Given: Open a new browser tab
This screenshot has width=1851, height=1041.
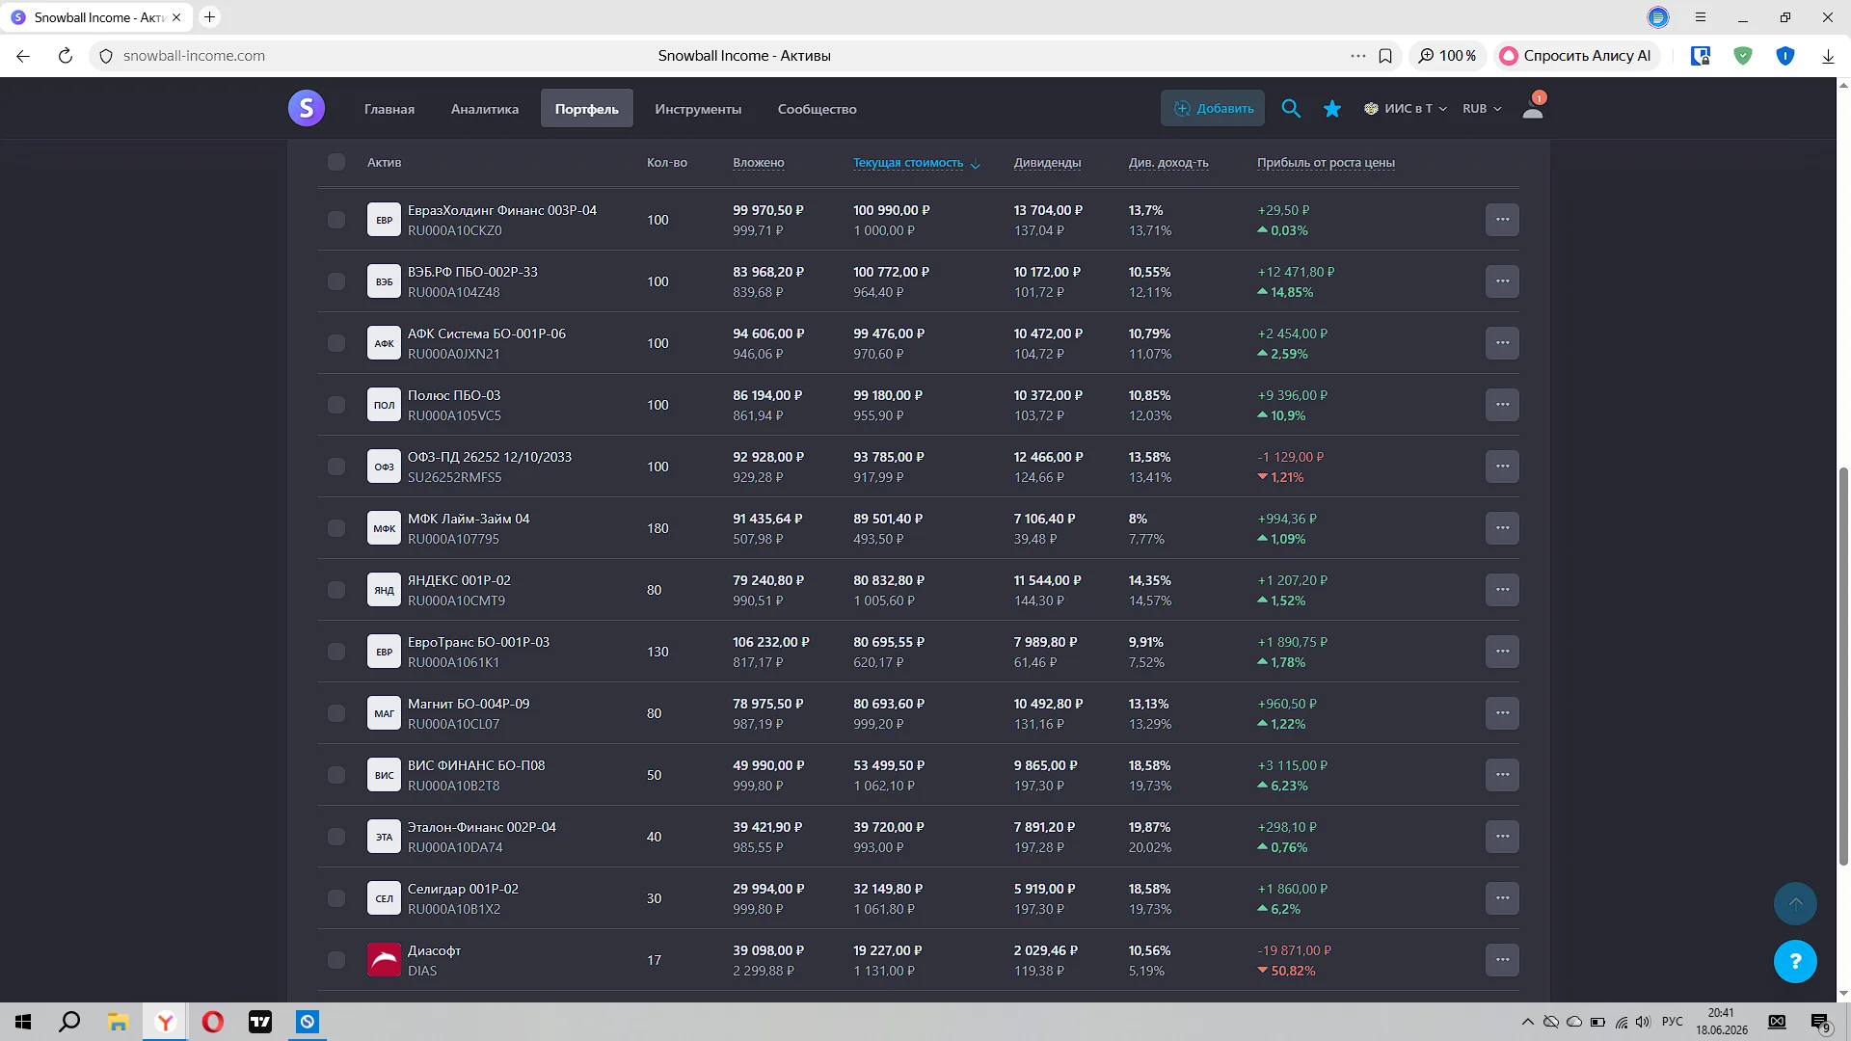Looking at the screenshot, I should coord(209,17).
